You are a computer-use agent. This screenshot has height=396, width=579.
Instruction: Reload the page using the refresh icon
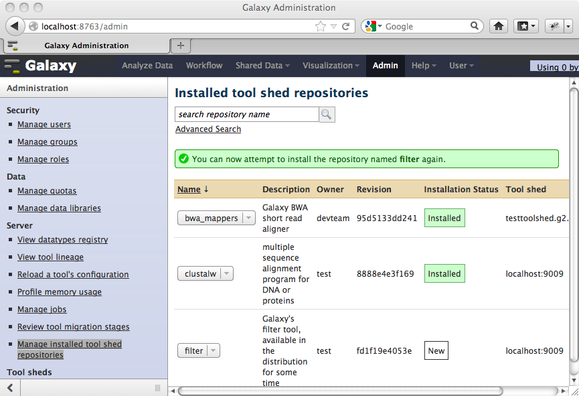(x=345, y=26)
